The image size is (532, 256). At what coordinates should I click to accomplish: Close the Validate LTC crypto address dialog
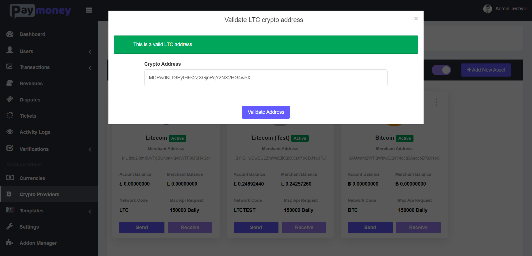click(x=416, y=19)
